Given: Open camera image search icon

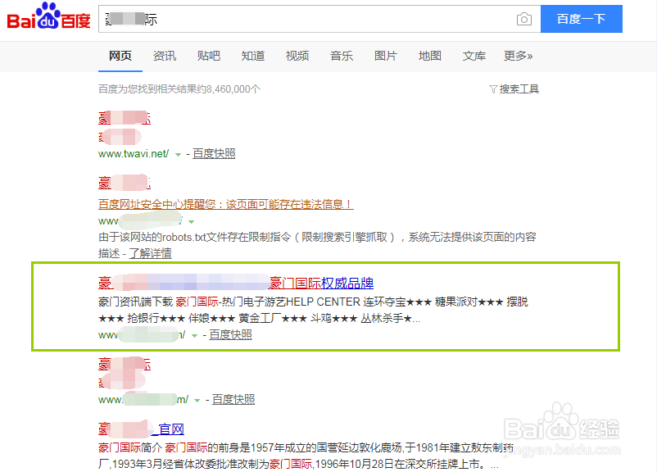Looking at the screenshot, I should tap(523, 19).
